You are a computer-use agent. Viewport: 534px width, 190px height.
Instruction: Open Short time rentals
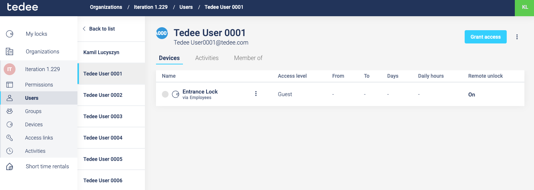coord(47,166)
